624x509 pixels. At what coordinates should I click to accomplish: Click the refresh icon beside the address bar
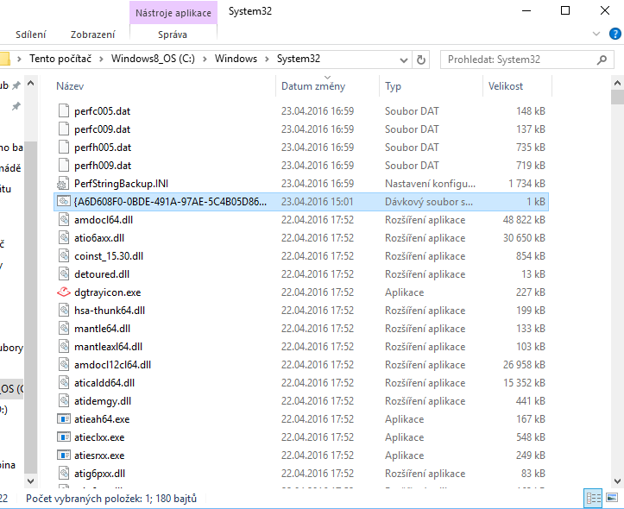tap(420, 60)
